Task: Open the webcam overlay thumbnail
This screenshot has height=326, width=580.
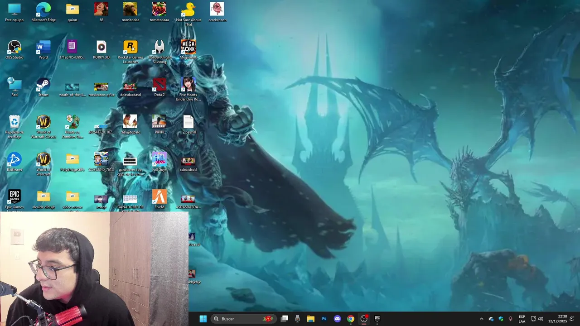Action: pyautogui.click(x=94, y=269)
